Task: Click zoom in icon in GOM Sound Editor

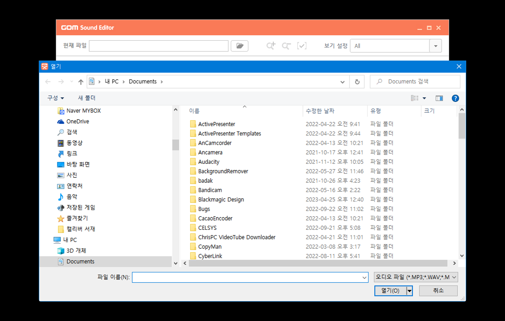Action: (271, 46)
